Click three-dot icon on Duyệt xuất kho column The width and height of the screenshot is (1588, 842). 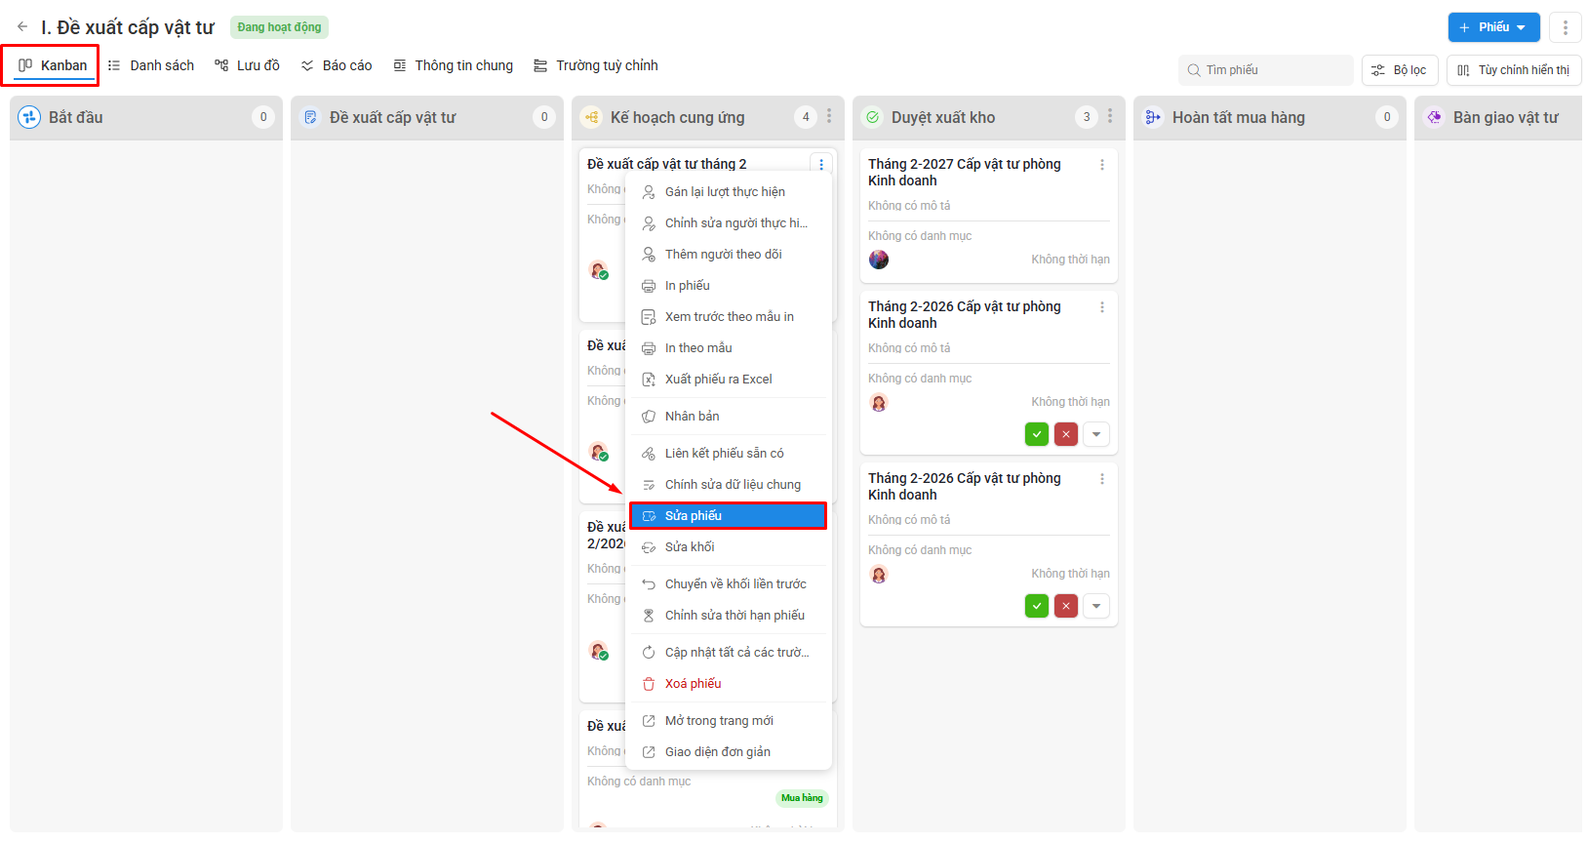(x=1110, y=116)
